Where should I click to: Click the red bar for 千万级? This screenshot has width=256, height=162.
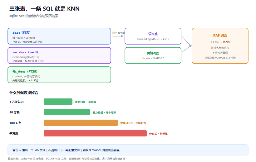[95, 133]
